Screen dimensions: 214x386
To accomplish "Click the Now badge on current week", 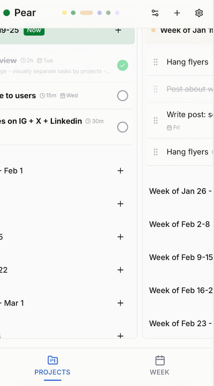I will [x=34, y=30].
